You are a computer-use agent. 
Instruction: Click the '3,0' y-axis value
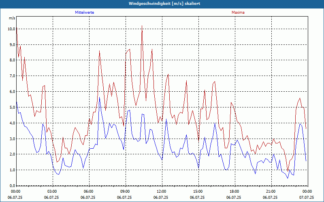pos(12,139)
